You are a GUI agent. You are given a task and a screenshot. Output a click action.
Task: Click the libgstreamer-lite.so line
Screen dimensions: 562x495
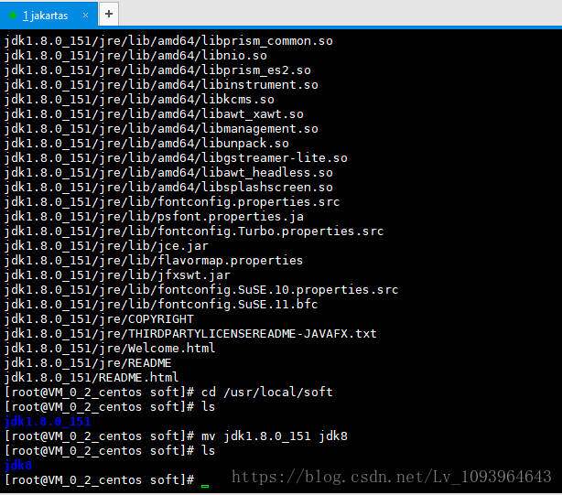coord(176,158)
